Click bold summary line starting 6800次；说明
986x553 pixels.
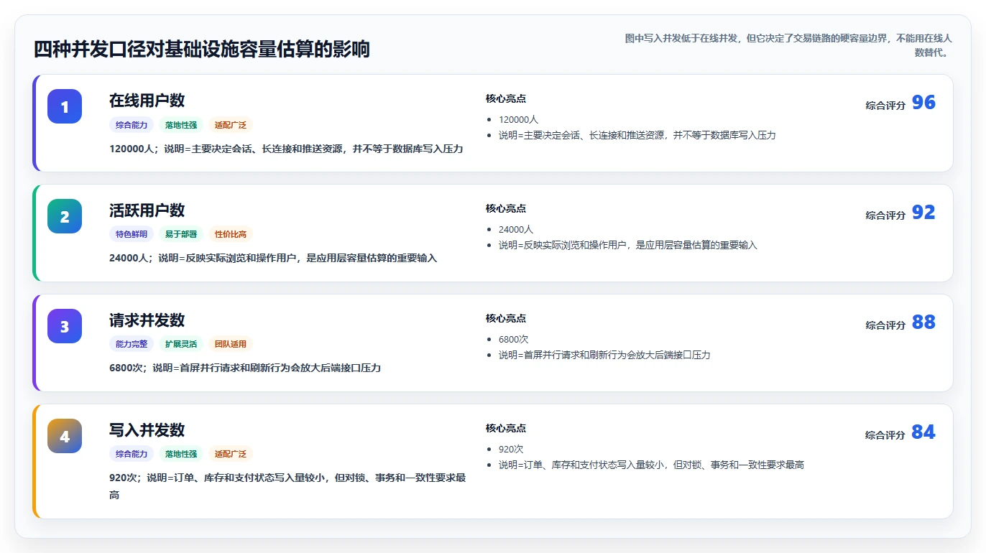[245, 368]
